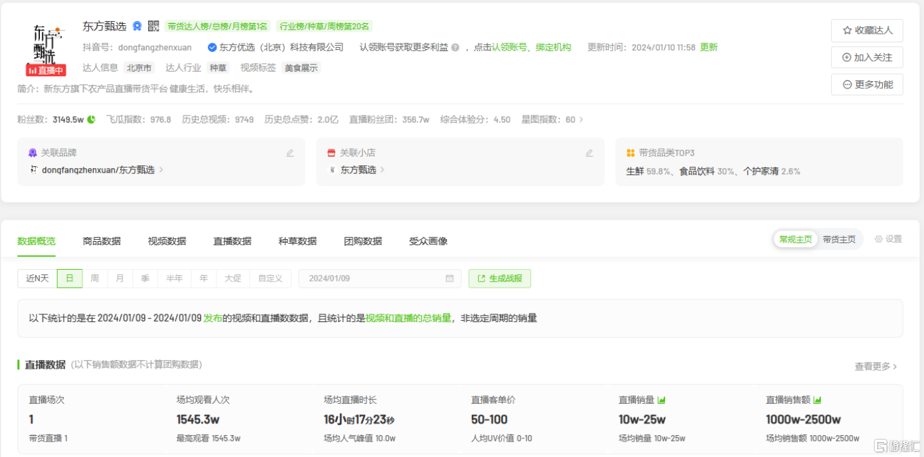Click 收藏达人 button
This screenshot has height=457, width=924.
[x=867, y=31]
